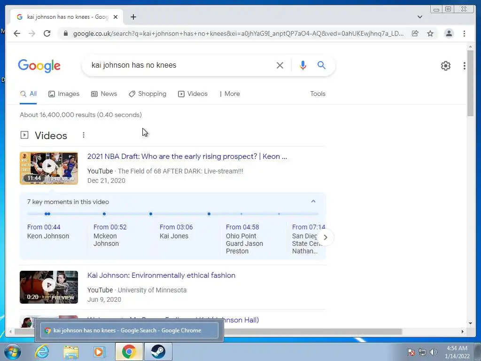481x361 pixels.
Task: Open the 2021 NBA Draft video link
Action: 187,157
